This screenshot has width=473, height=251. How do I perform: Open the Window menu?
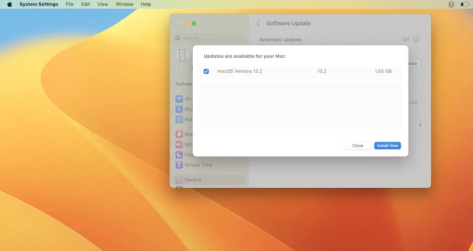124,4
